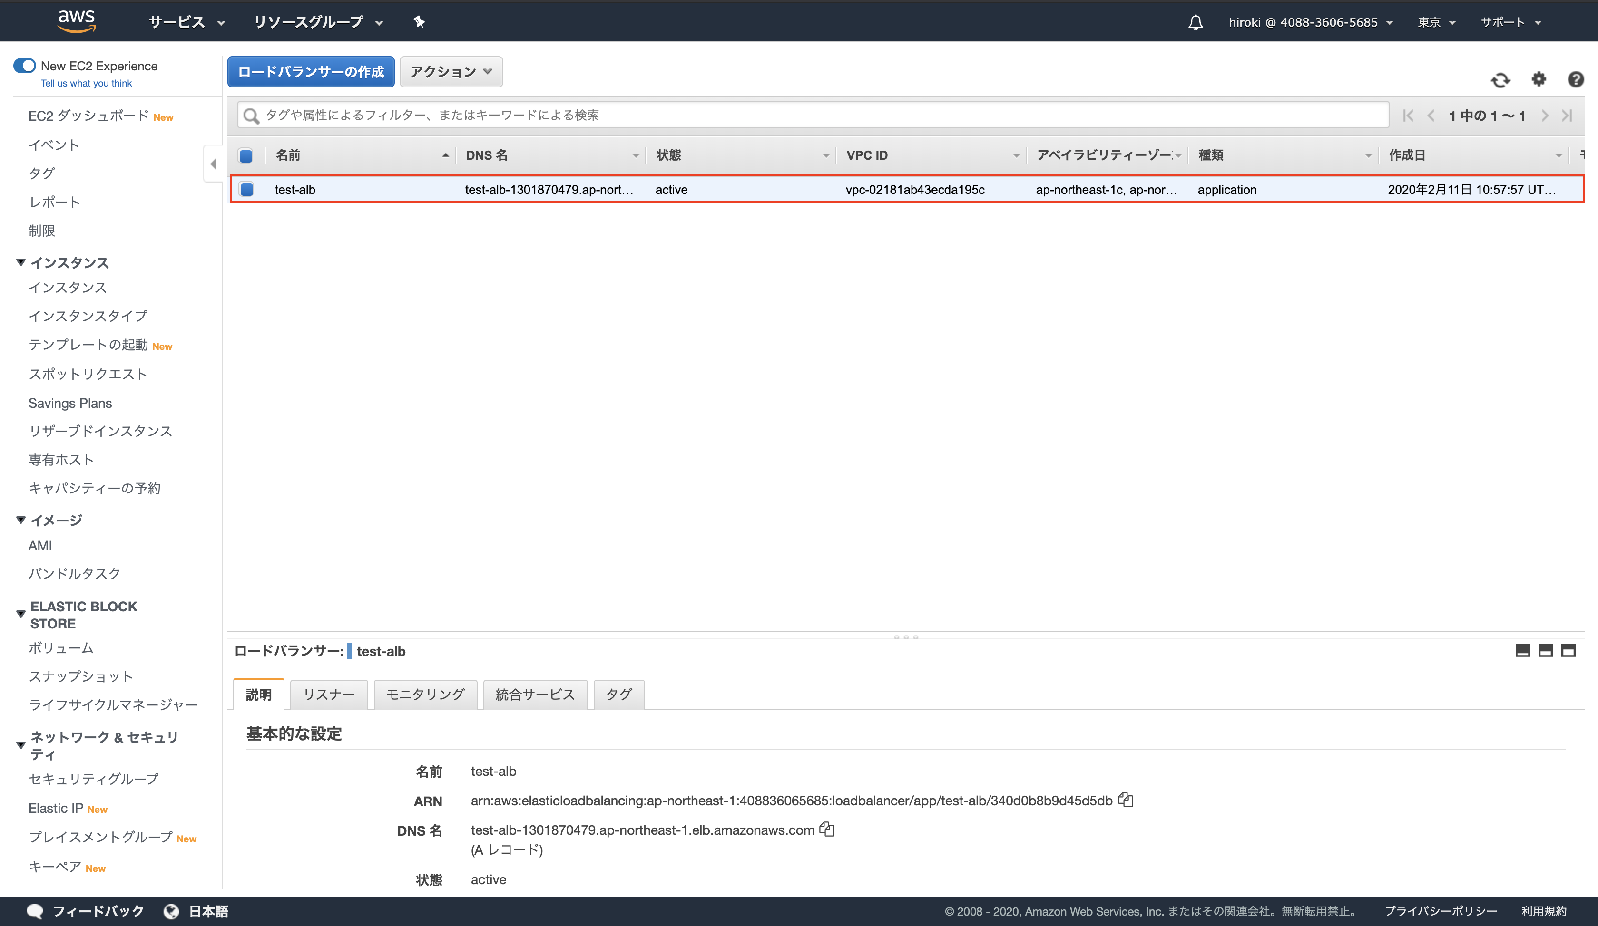The image size is (1598, 926).
Task: Open the モニタリング tab
Action: (425, 694)
